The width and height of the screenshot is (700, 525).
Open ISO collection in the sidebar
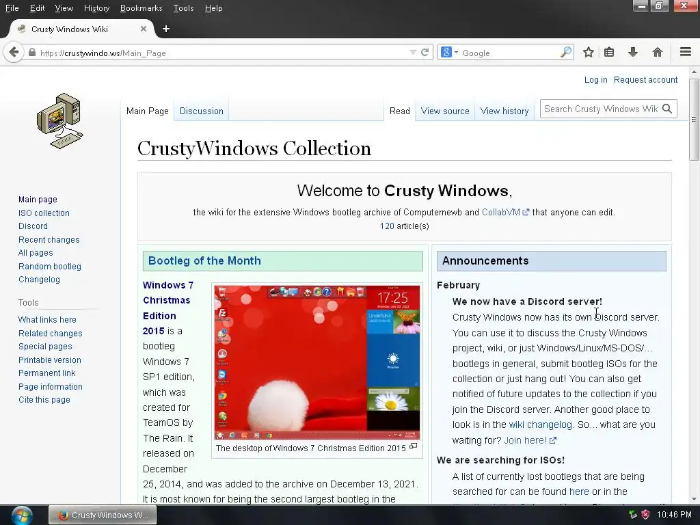point(44,213)
